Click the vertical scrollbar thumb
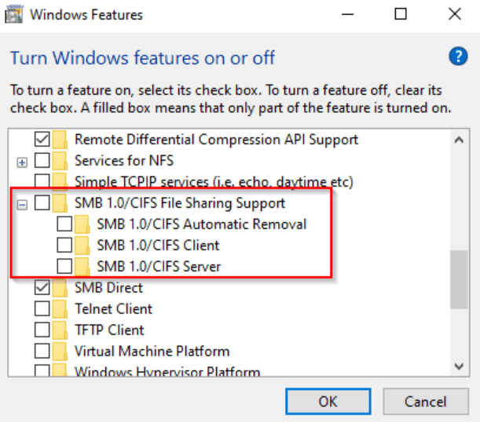Image resolution: width=480 pixels, height=422 pixels. click(459, 279)
